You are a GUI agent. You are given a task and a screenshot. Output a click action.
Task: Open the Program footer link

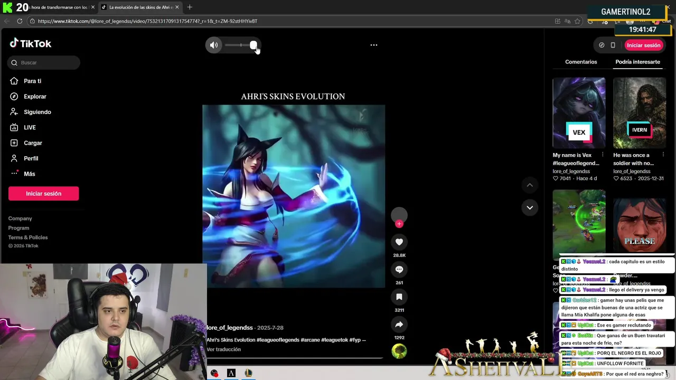pos(18,228)
